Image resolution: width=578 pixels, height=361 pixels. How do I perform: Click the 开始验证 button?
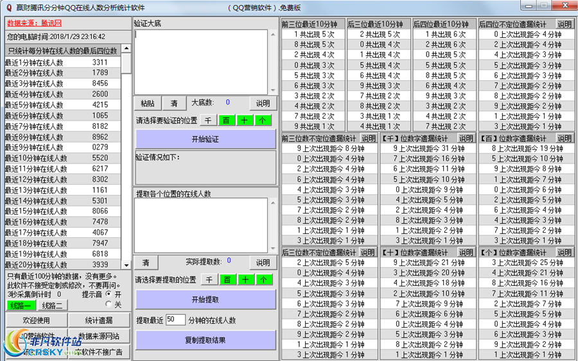pyautogui.click(x=206, y=139)
